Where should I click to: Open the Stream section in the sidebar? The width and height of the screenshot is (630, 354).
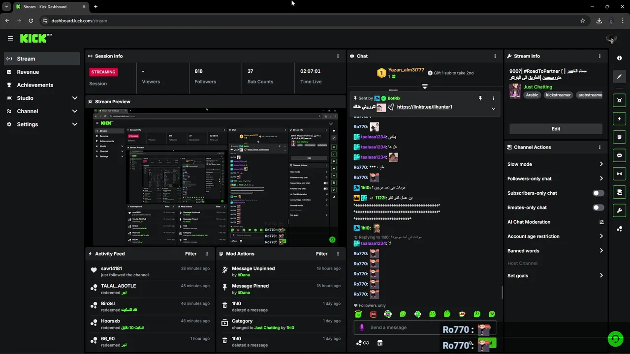[42, 59]
